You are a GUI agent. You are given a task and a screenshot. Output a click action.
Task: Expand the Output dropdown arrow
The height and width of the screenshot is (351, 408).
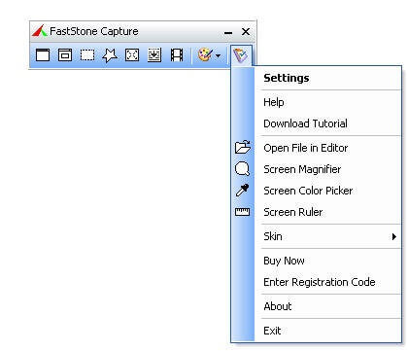tap(219, 55)
